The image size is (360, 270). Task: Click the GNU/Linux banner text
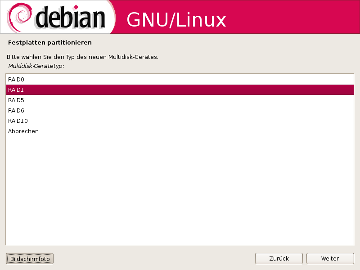tap(176, 20)
